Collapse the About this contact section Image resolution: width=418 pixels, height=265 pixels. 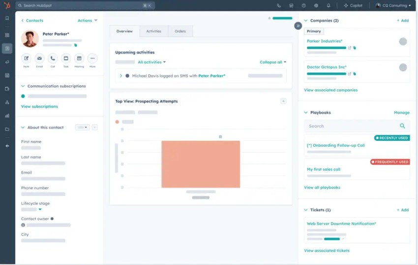click(23, 128)
